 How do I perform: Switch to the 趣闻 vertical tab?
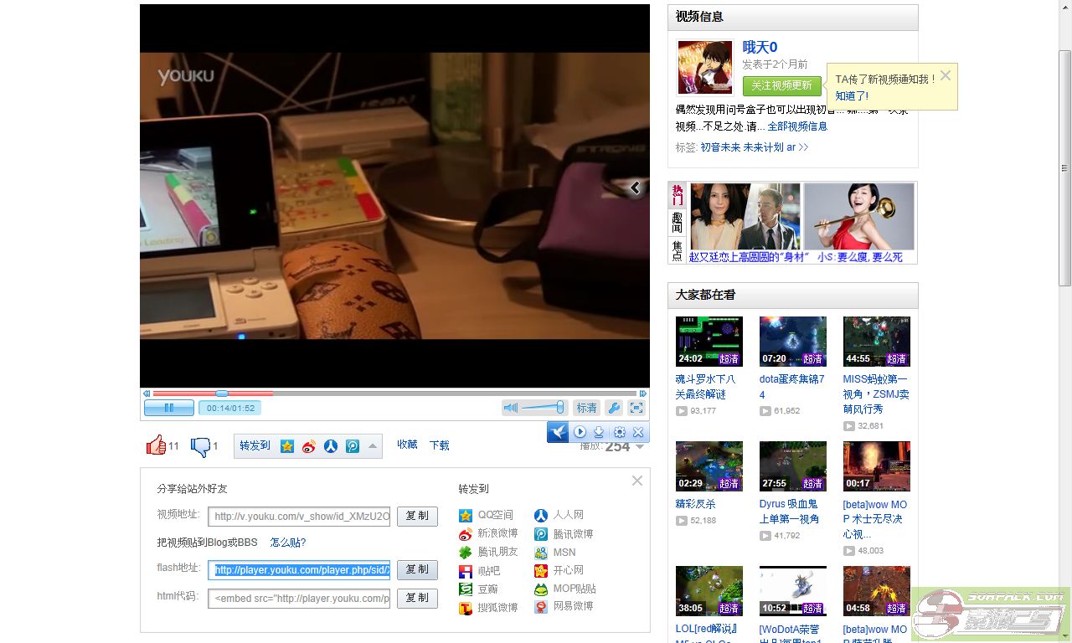point(677,223)
